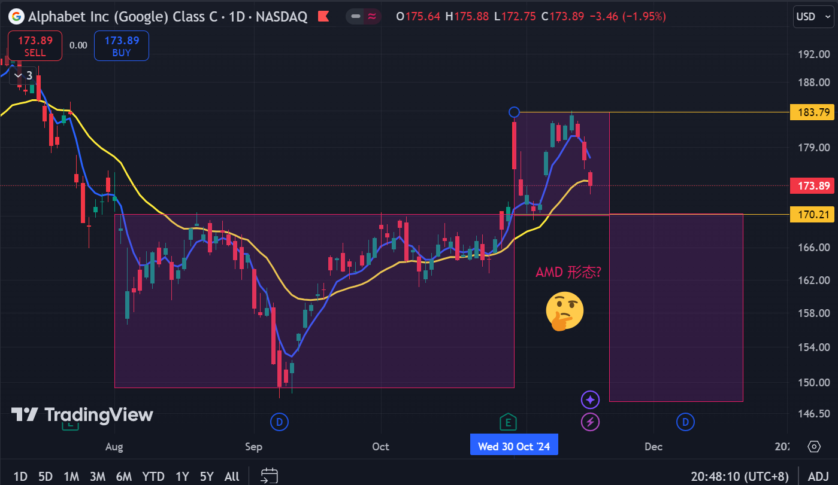Click the 162.00 price axis label
This screenshot has height=485, width=838.
(x=815, y=280)
